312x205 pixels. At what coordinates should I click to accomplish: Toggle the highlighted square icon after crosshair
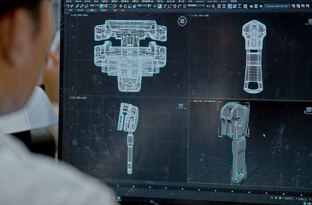click(159, 6)
